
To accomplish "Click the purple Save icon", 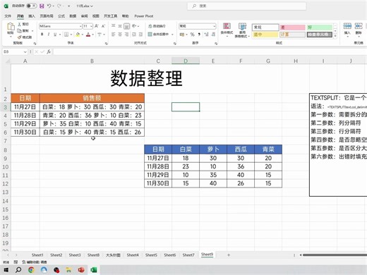I will click(42, 6).
